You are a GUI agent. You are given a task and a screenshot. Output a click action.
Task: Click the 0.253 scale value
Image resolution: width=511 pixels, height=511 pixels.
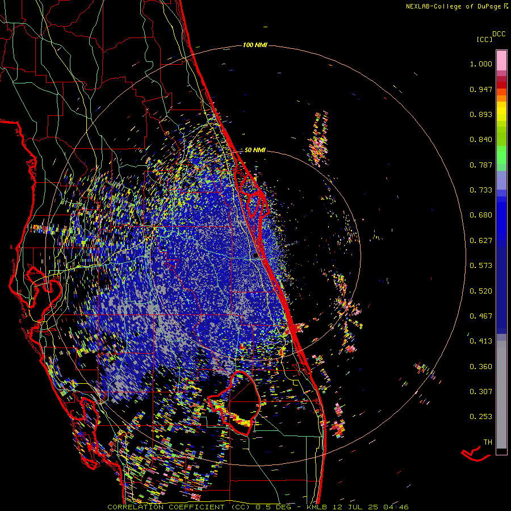point(481,417)
